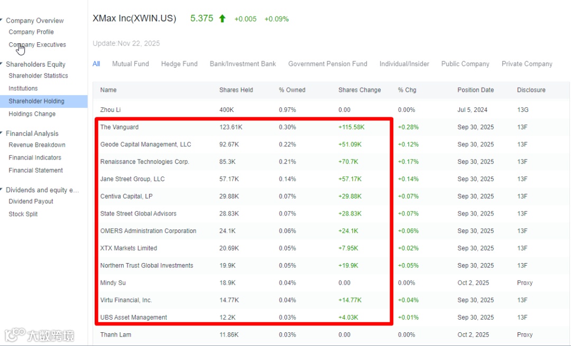This screenshot has width=571, height=346.
Task: Click Northern Trust Global Investments
Action: coord(147,265)
